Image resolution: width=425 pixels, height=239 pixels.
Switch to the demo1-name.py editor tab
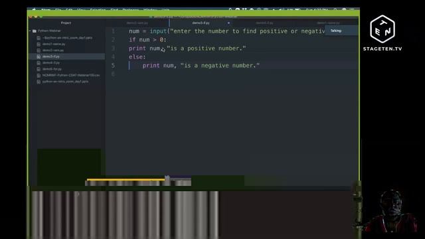tap(328, 23)
